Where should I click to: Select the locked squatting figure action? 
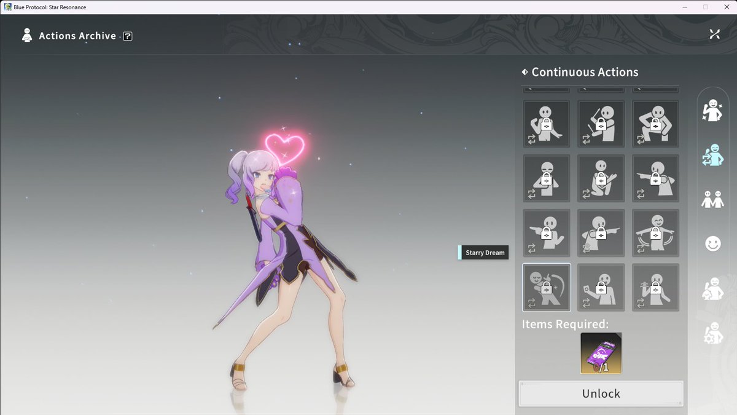click(x=656, y=124)
